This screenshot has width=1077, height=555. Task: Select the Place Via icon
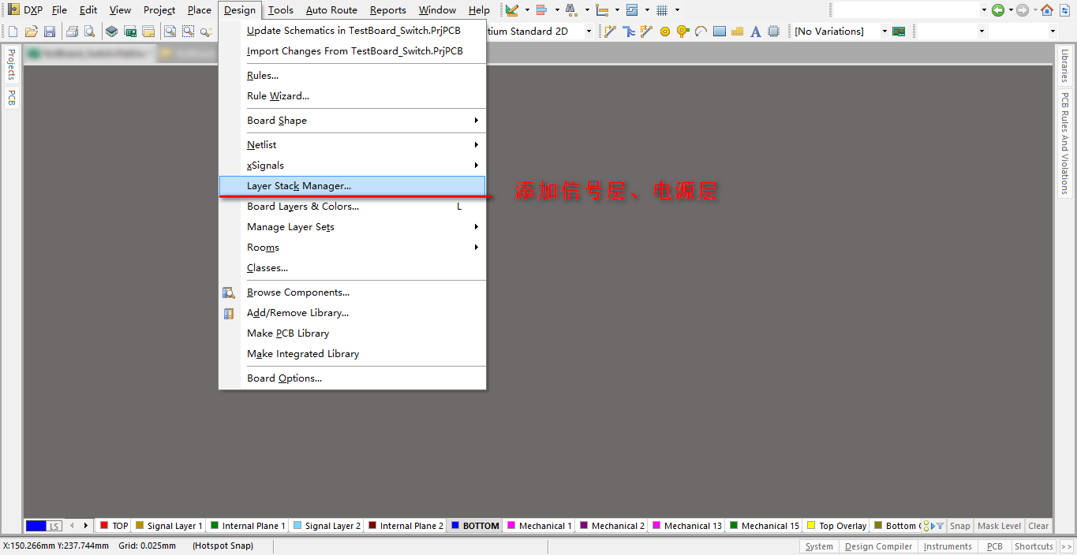[682, 32]
